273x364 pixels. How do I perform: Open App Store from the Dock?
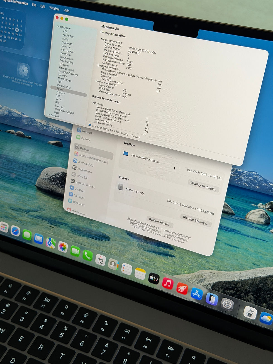pyautogui.click(x=197, y=294)
